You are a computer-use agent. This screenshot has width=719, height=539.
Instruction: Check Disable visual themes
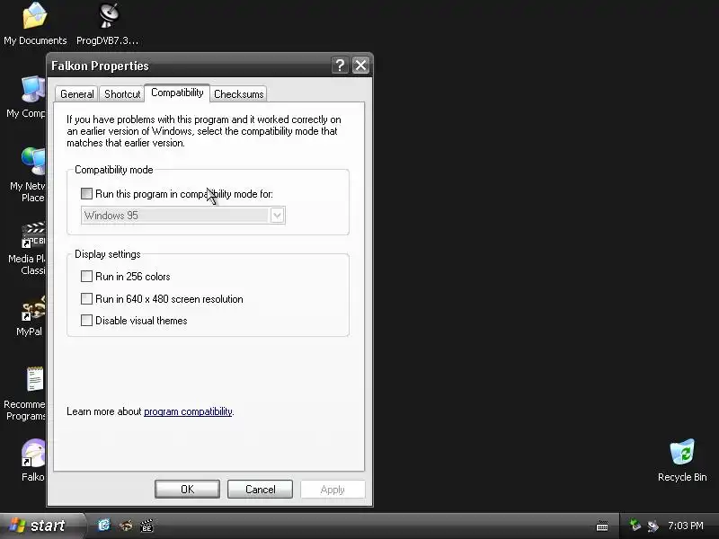pyautogui.click(x=86, y=321)
